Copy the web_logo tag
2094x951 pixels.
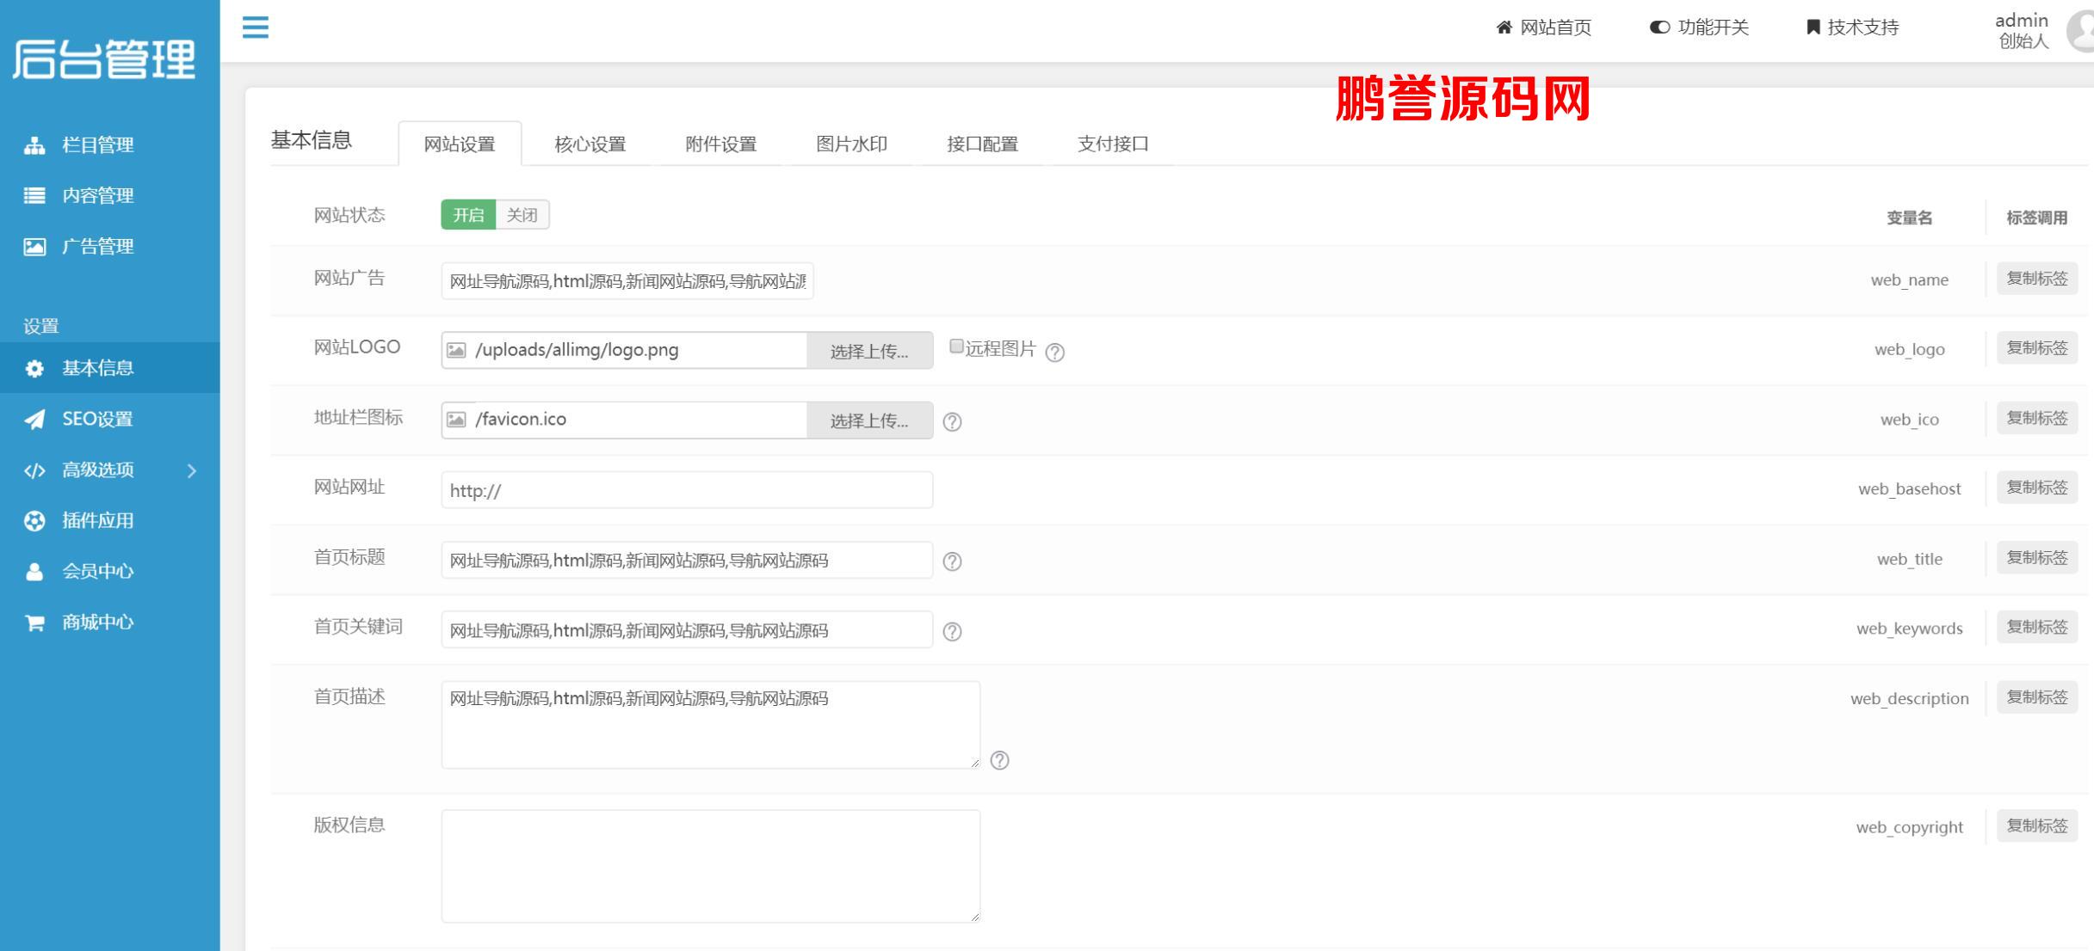click(x=2037, y=348)
